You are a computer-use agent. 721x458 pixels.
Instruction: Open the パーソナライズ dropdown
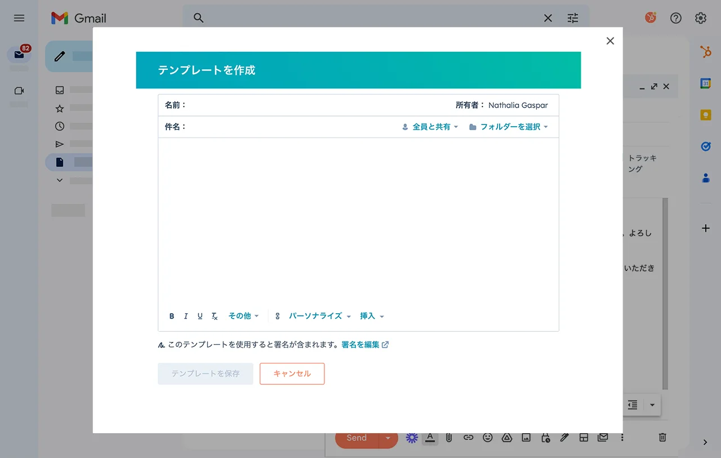coord(319,316)
